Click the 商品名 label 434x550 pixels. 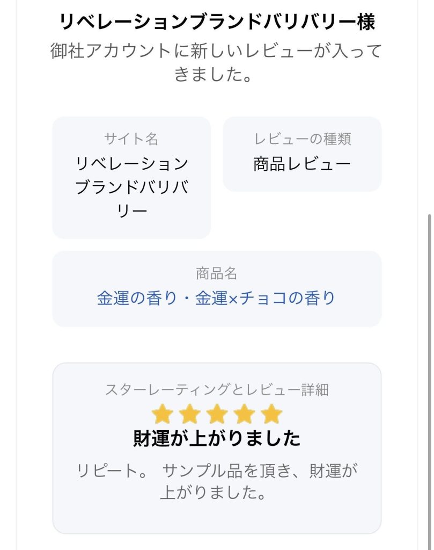pos(217,273)
